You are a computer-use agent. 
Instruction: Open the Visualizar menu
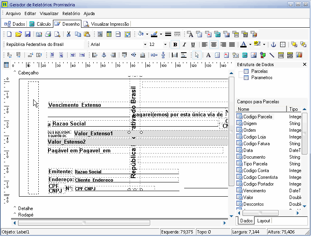point(49,13)
